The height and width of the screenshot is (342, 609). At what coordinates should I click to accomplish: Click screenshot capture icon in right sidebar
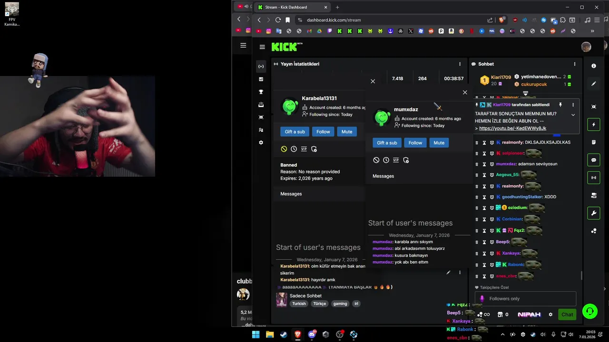pos(594,107)
